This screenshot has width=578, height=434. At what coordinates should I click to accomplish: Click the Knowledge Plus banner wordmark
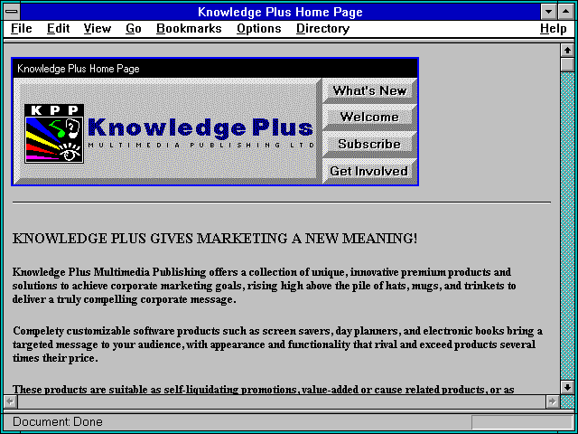click(x=200, y=128)
